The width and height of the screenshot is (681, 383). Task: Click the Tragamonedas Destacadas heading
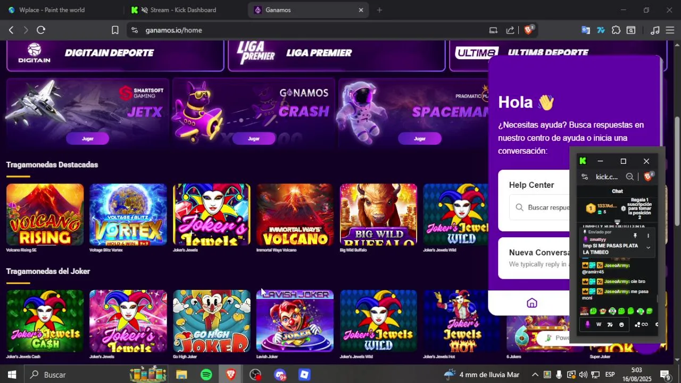tap(52, 165)
